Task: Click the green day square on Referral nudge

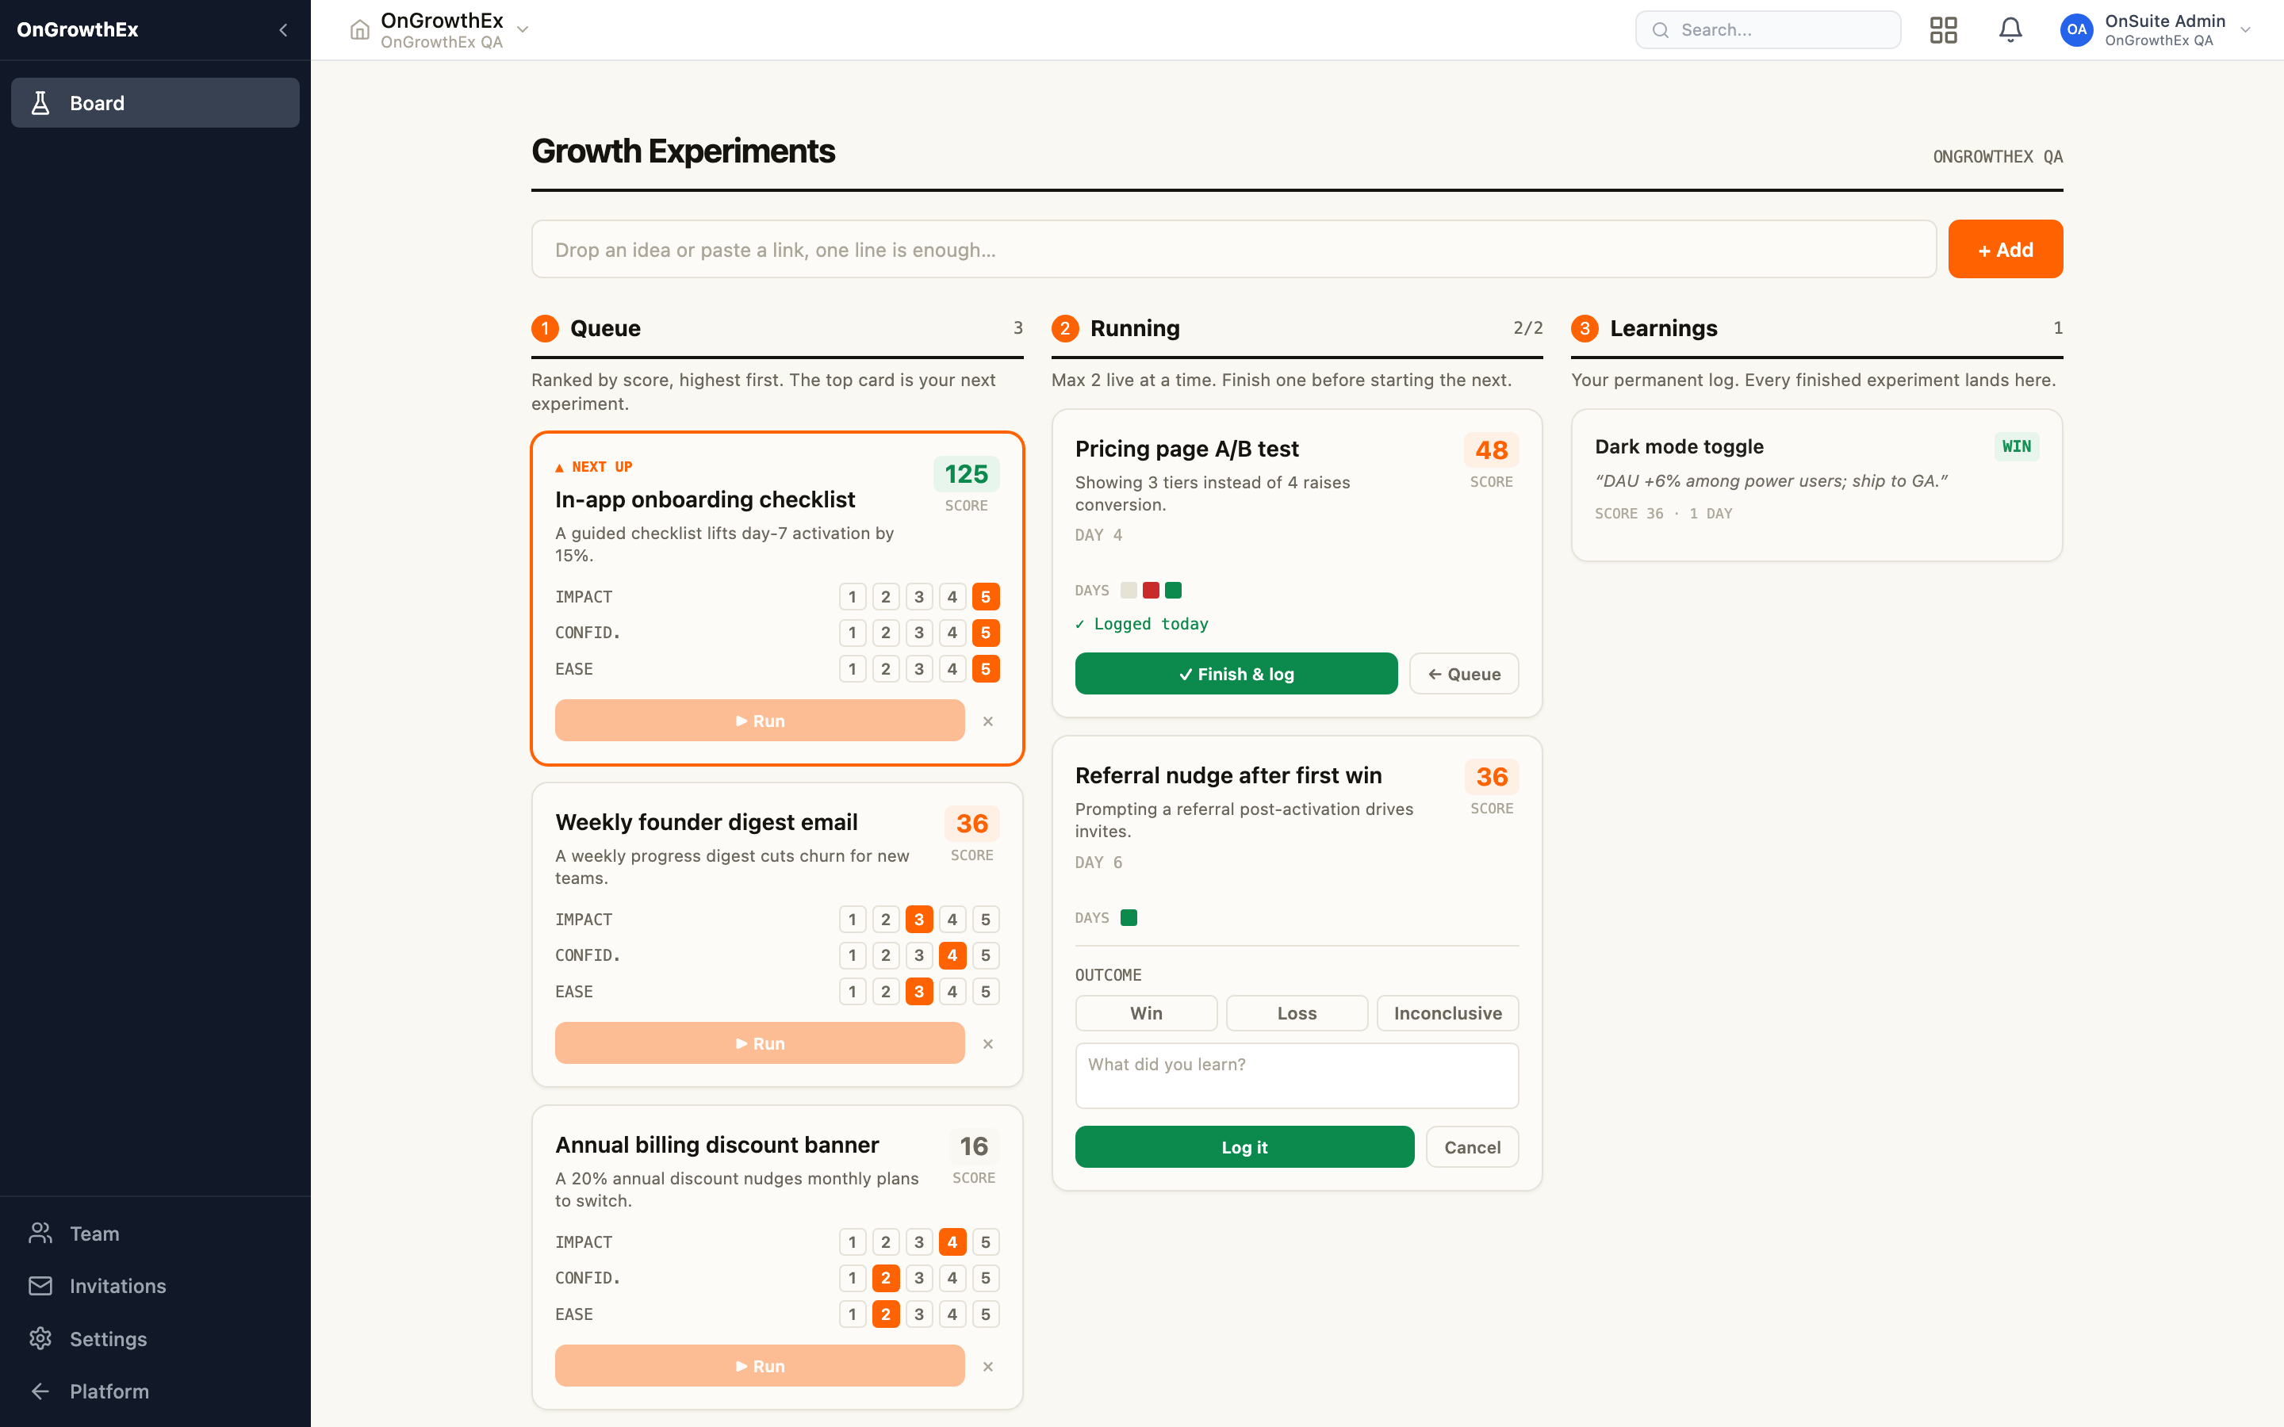Action: (1129, 917)
